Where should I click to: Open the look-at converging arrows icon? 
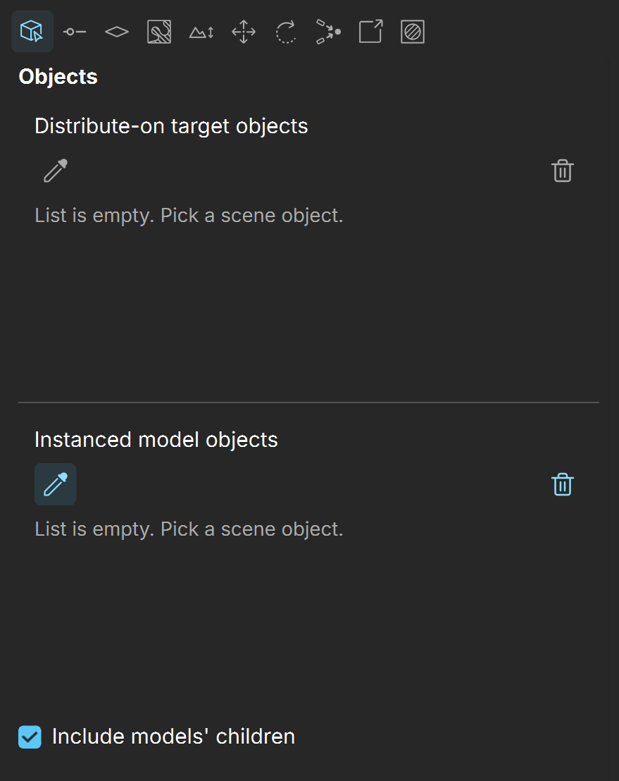click(328, 32)
